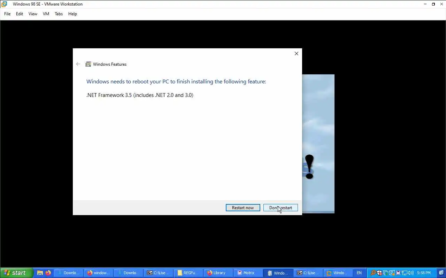Open the security shield tray icon
Screen dimensions: 446x278
click(x=379, y=273)
